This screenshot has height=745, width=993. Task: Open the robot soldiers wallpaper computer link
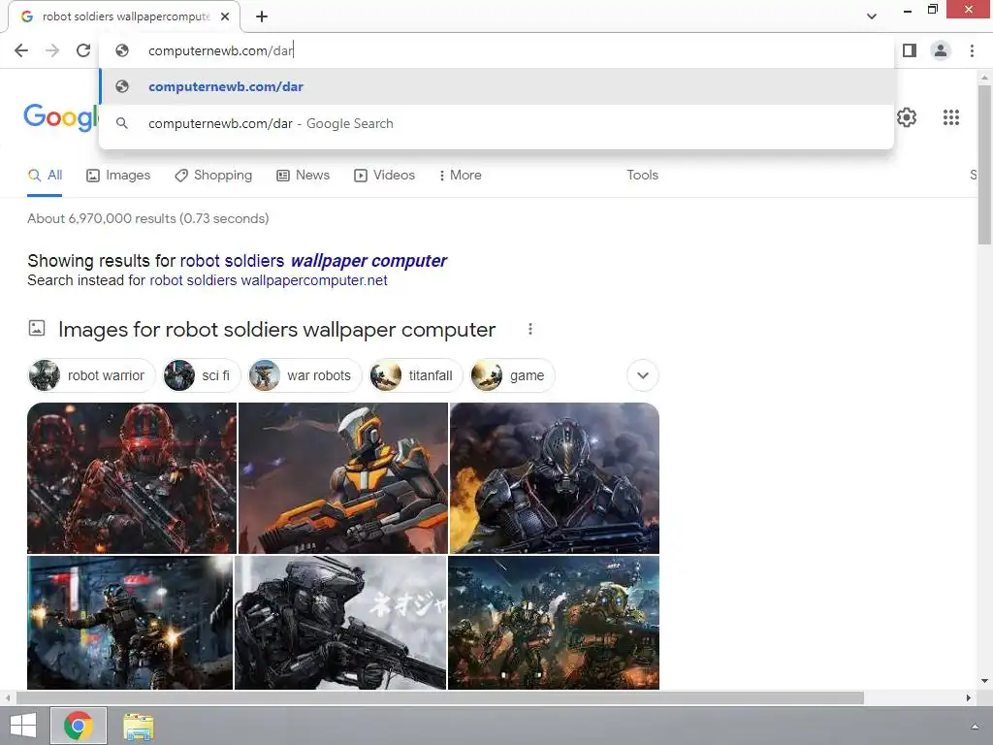click(x=313, y=261)
